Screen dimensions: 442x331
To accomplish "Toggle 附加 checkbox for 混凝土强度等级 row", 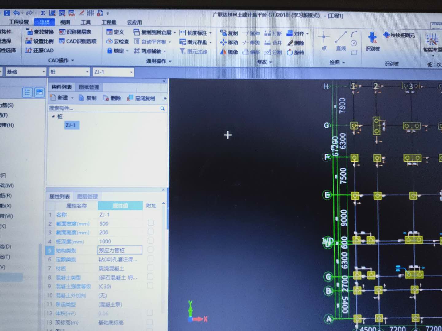I will [150, 285].
